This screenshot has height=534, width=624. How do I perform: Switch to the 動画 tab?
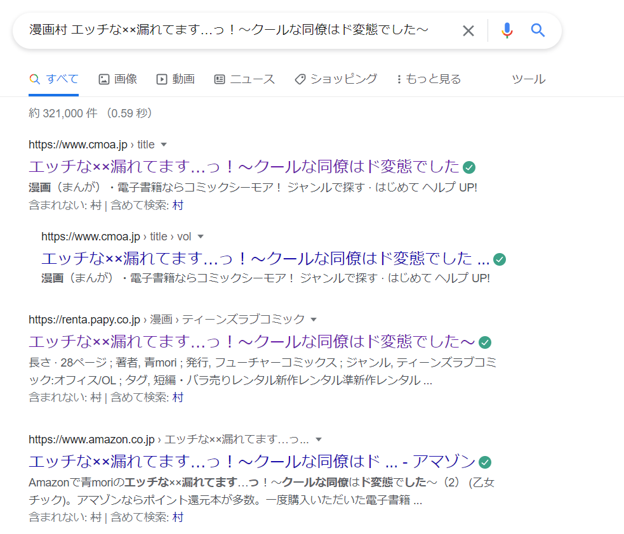coord(175,79)
